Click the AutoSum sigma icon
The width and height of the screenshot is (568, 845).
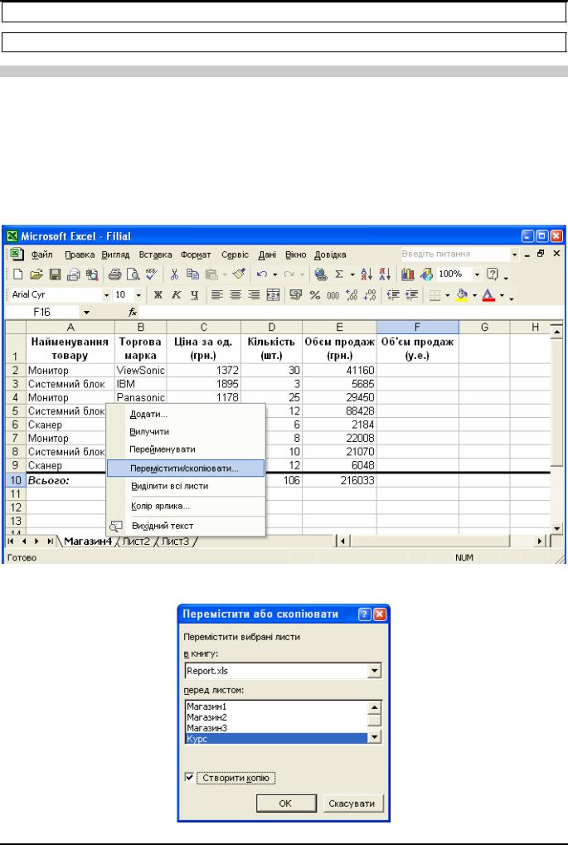(x=339, y=274)
